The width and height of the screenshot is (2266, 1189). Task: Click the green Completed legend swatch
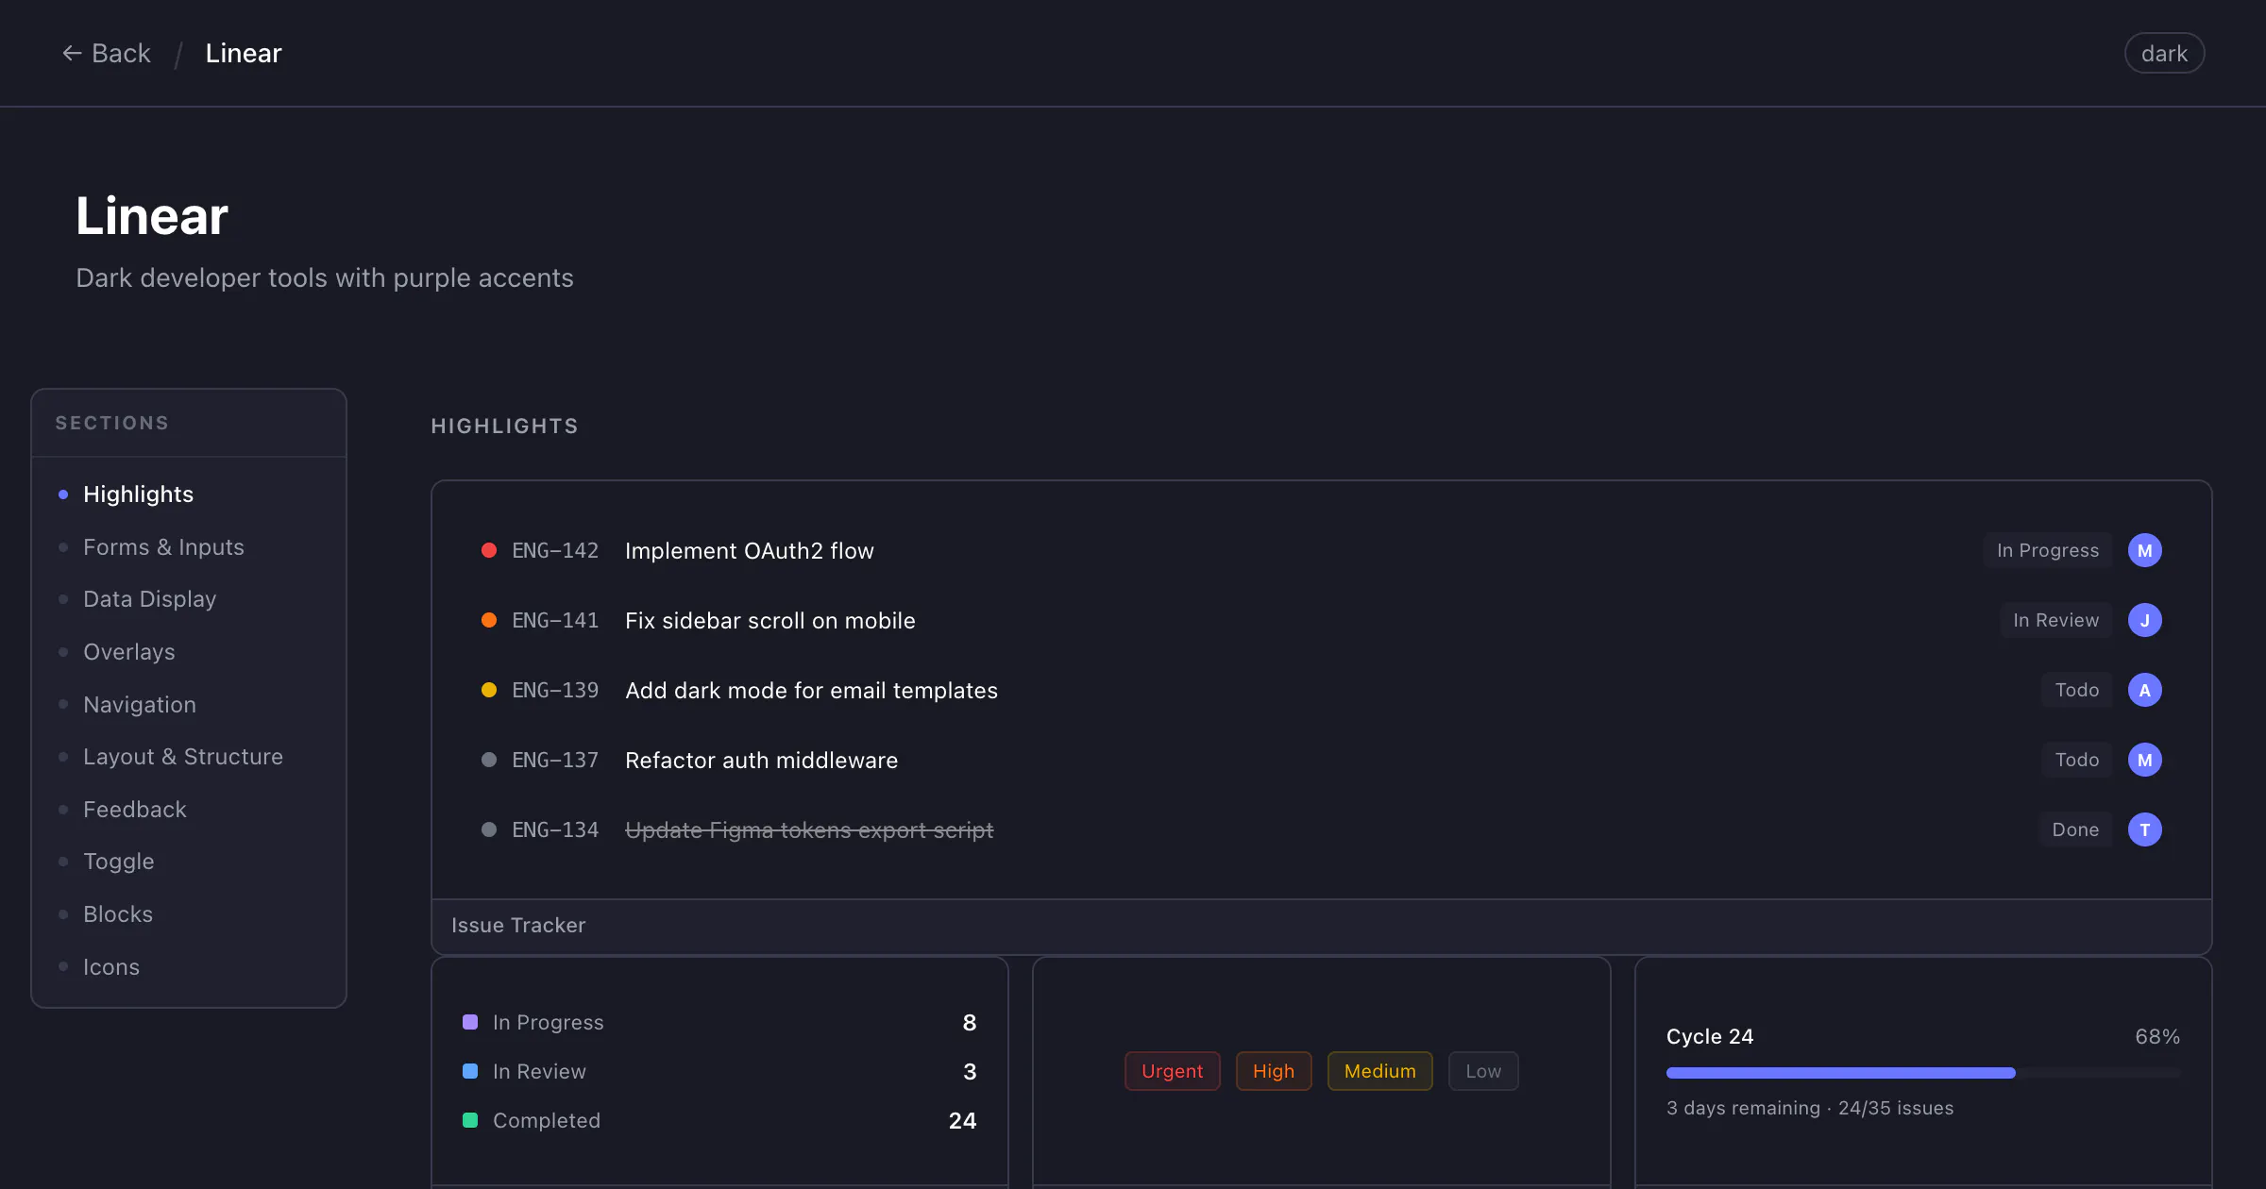[x=470, y=1120]
